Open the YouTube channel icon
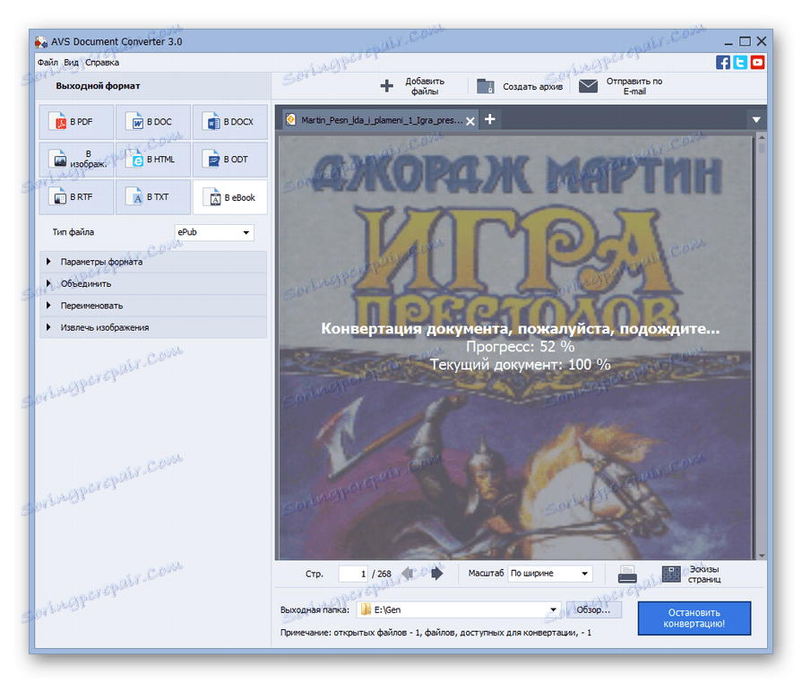 click(x=757, y=63)
